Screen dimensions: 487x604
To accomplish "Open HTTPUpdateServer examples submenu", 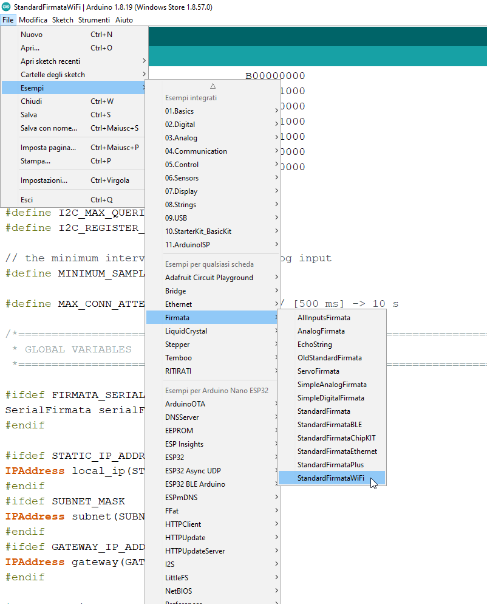I will click(x=213, y=551).
